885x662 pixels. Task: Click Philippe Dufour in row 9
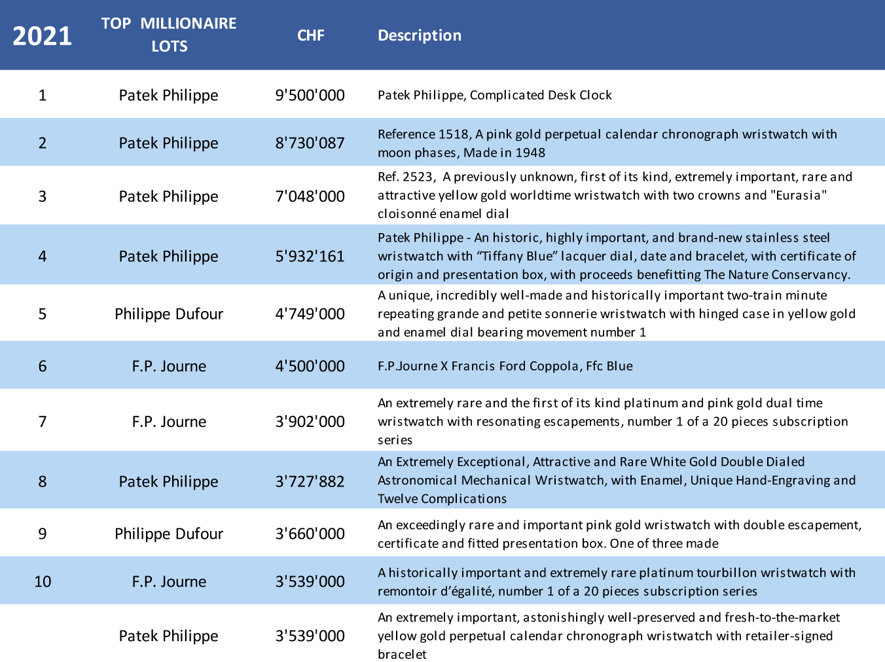point(169,534)
